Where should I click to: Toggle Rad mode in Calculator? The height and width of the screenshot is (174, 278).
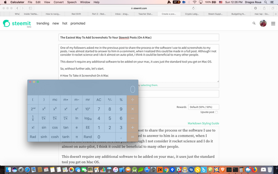click(33, 137)
